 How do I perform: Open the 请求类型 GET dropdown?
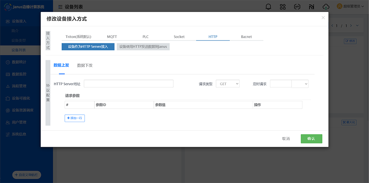click(x=228, y=84)
